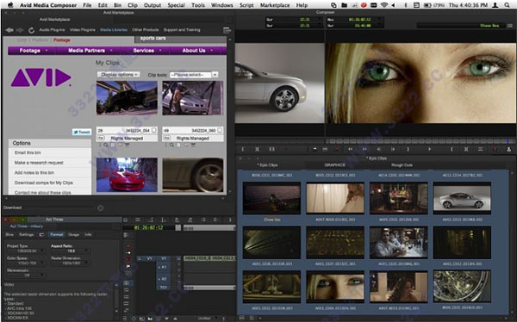Viewport: 517px width, 322px height.
Task: Select the silver car clip thumbnail in bin
Action: 462,198
